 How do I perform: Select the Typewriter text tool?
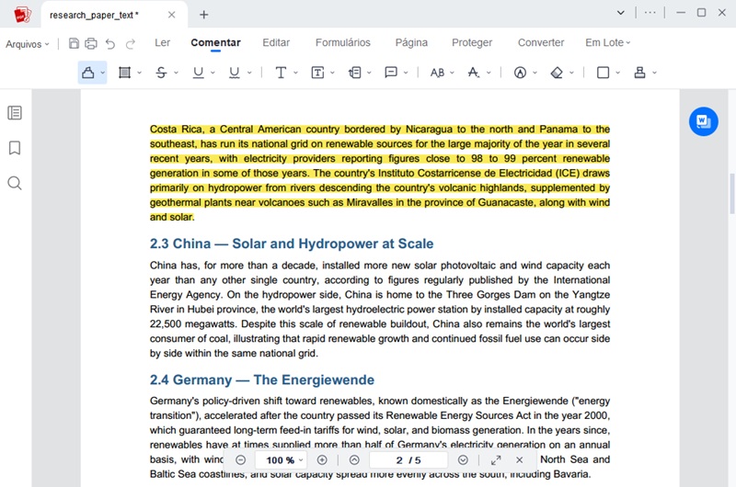click(x=281, y=73)
